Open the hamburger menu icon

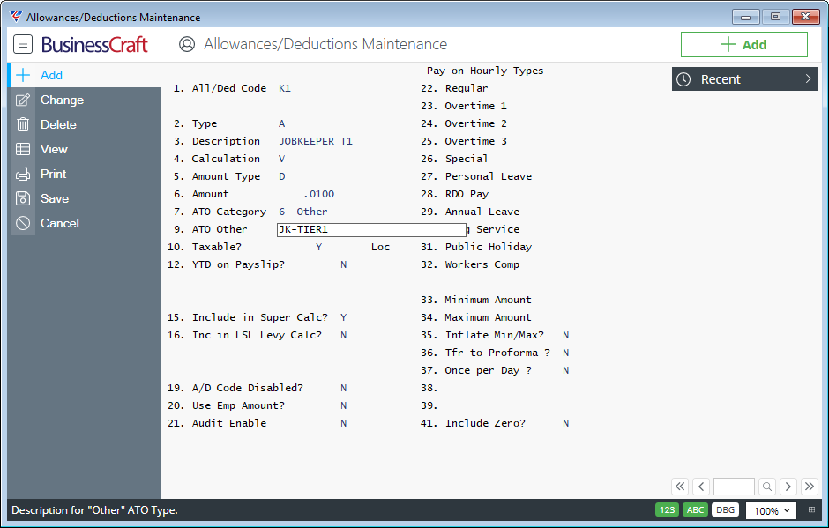click(x=23, y=44)
